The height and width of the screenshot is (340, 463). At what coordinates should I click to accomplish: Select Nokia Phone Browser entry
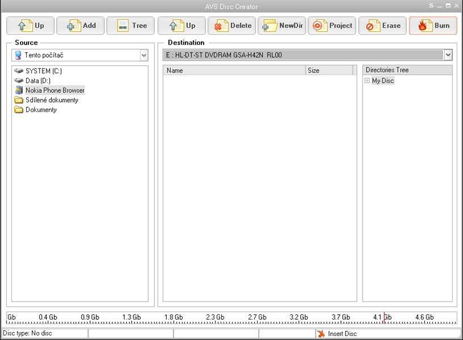click(55, 90)
